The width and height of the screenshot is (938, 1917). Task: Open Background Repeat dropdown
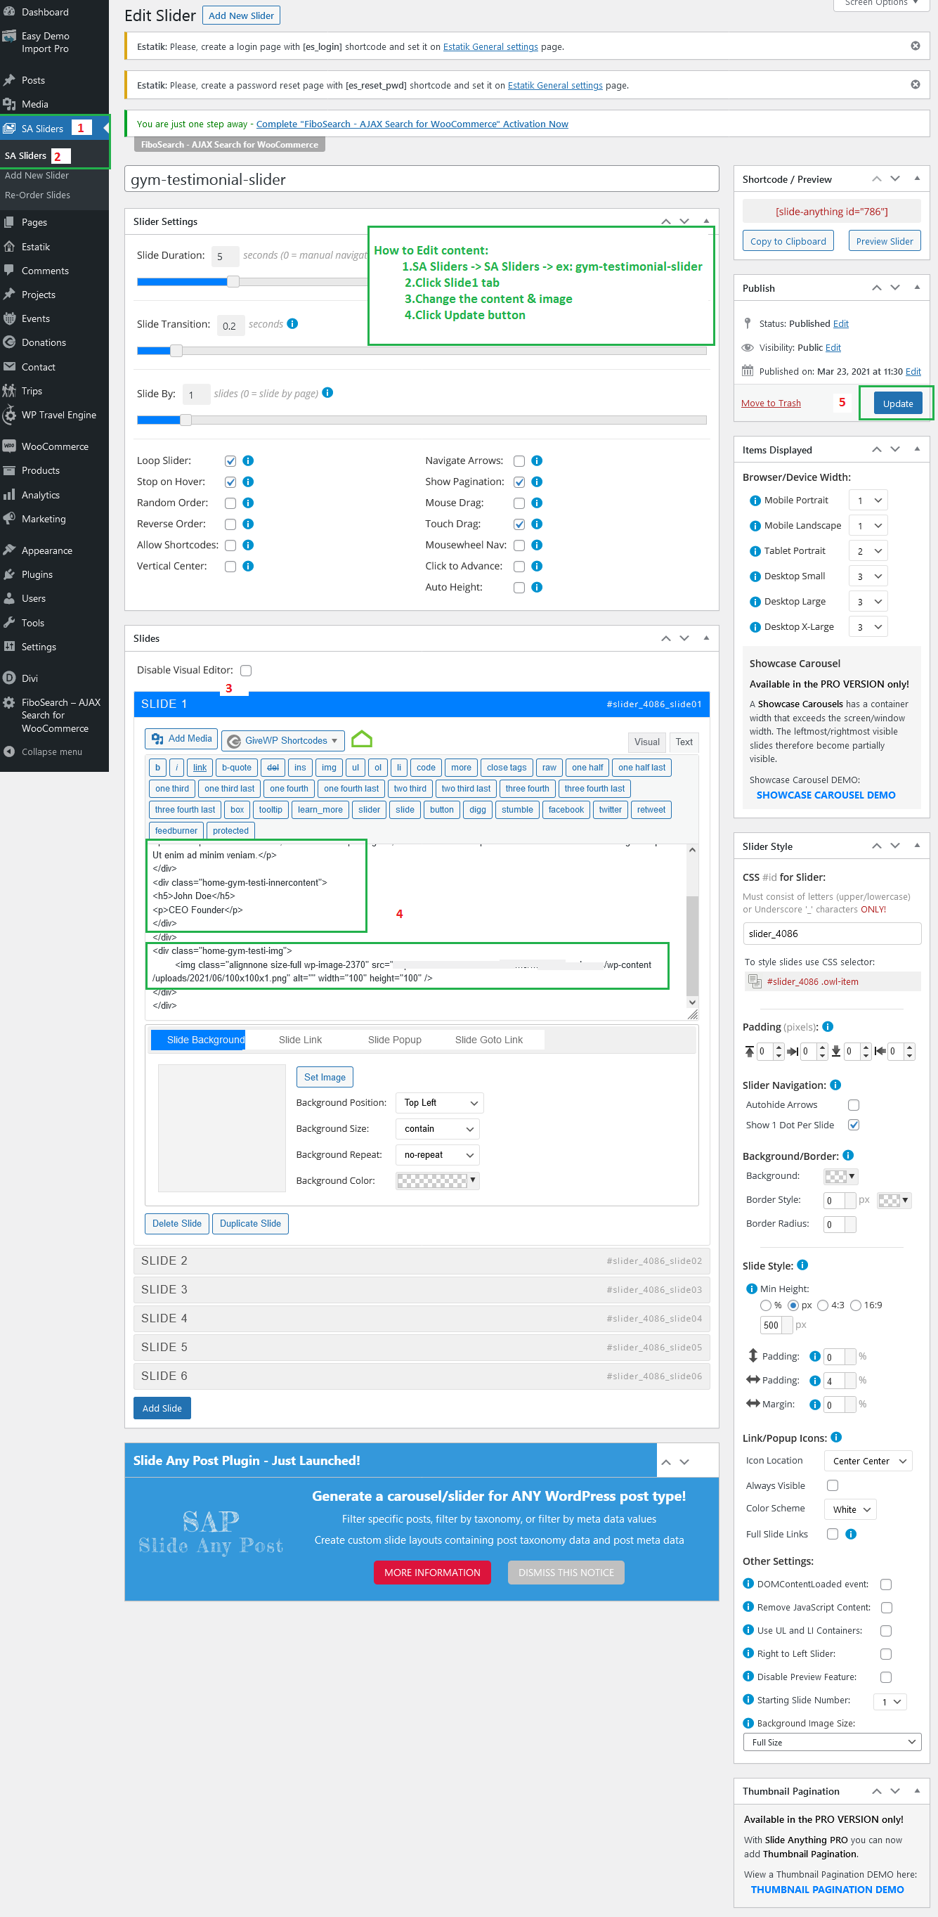[438, 1155]
